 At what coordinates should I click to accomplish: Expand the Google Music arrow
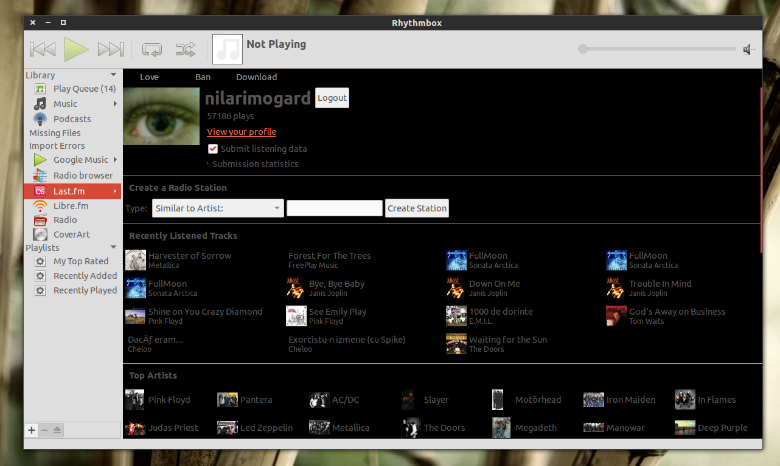point(115,160)
